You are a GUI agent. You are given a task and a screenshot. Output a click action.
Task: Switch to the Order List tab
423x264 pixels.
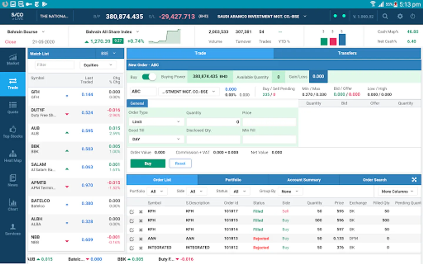pos(162,180)
